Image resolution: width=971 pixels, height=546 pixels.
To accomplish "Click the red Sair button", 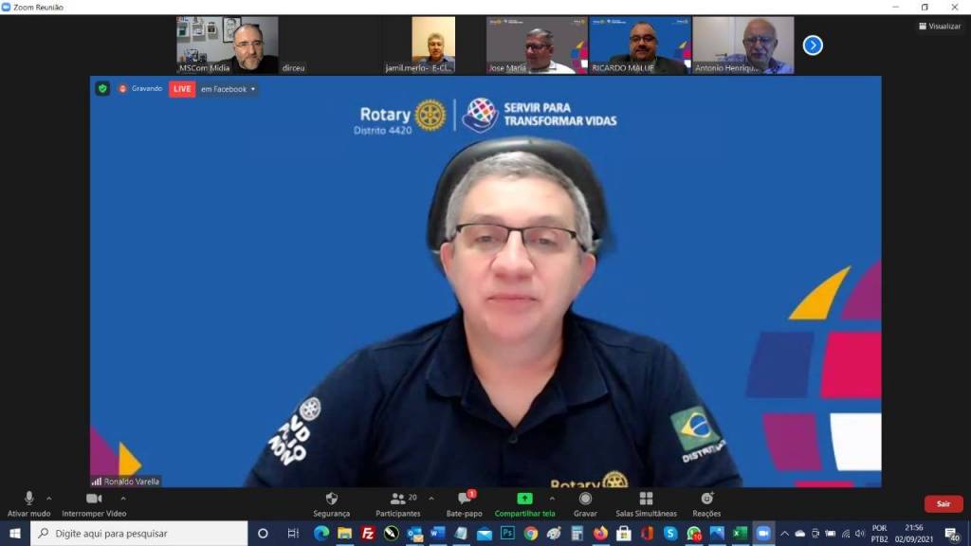I will [943, 504].
